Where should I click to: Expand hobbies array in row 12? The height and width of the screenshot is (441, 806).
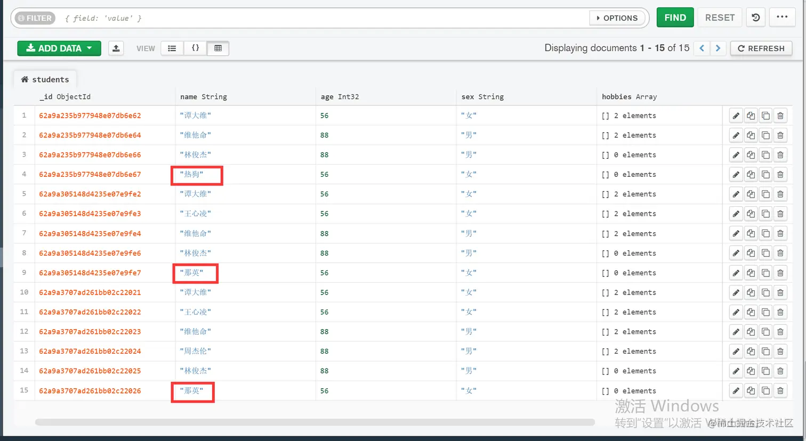[x=628, y=332]
